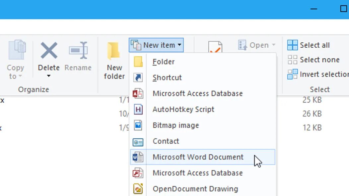
Task: Choose AutoHotkey Script menu entry
Action: pos(203,109)
